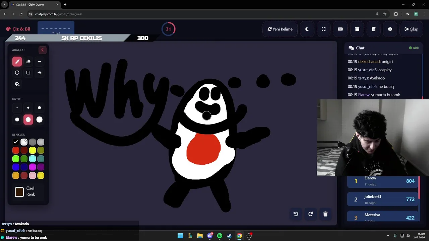Pick the lime green color swatch
429x241 pixels.
[x=16, y=159]
